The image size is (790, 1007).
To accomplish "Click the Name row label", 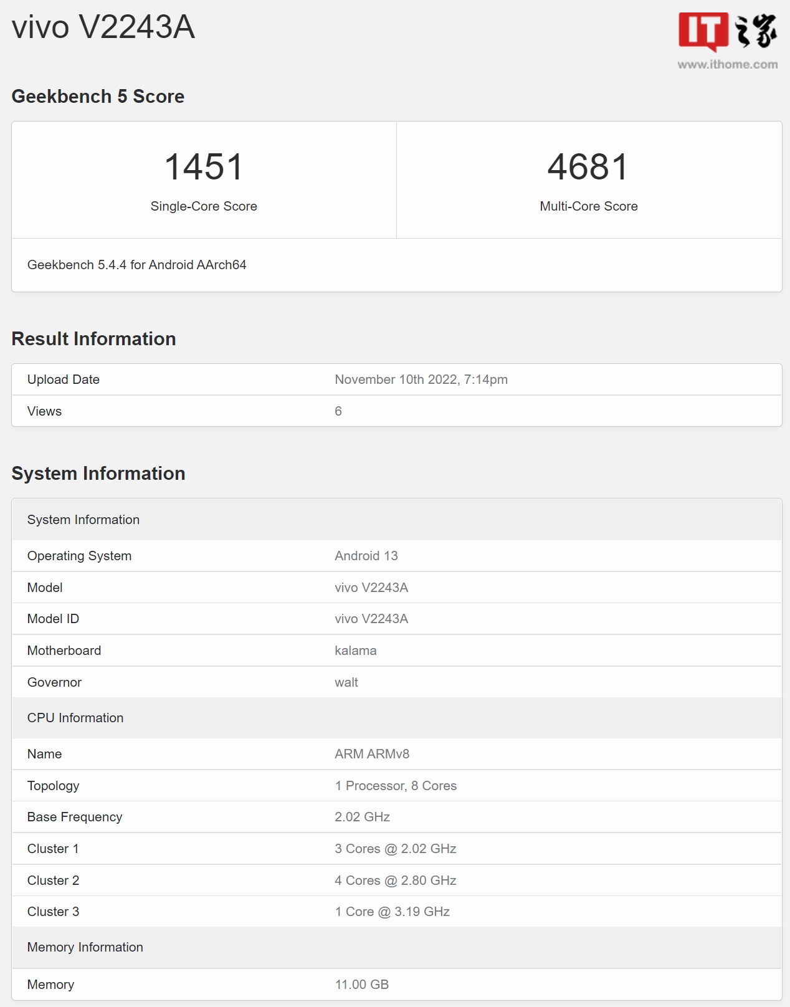I will 44,754.
